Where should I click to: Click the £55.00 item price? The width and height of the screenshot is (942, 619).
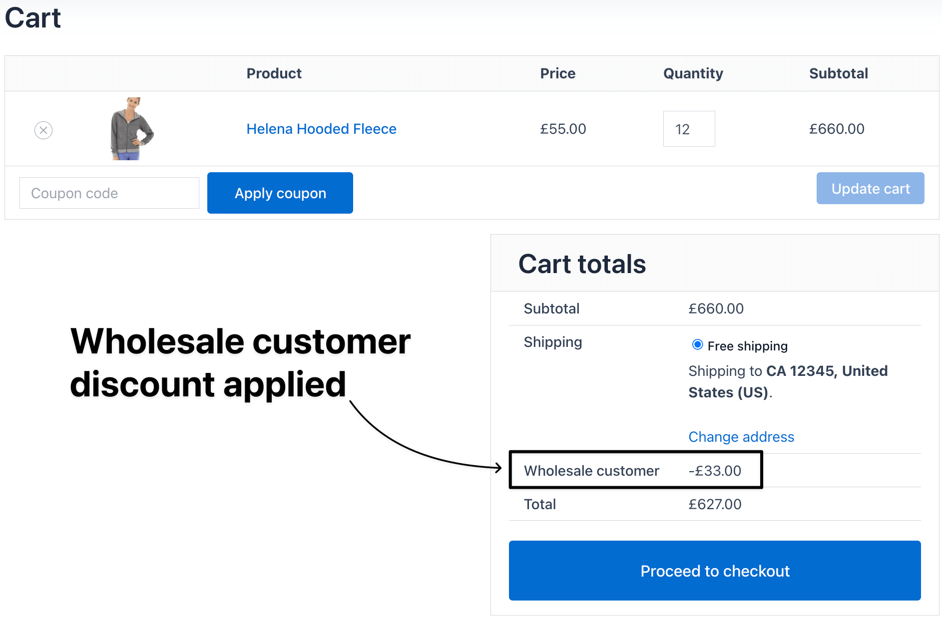(x=562, y=129)
